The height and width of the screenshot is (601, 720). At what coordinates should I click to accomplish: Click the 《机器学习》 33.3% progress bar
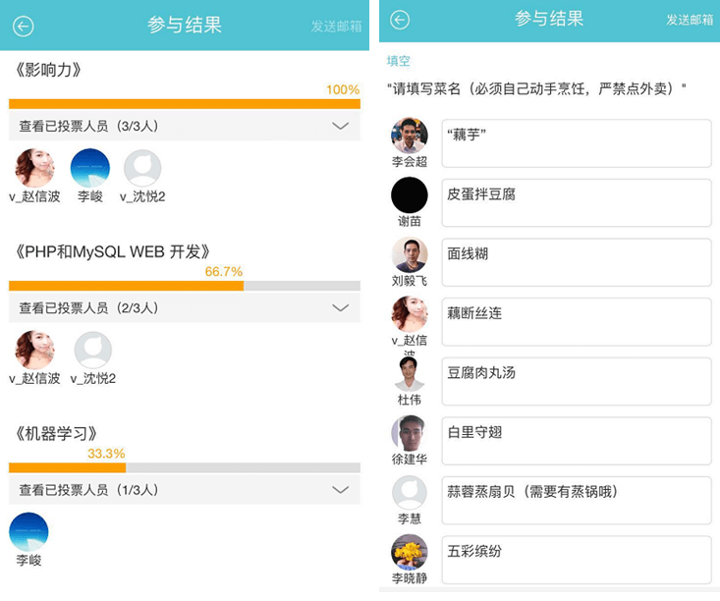(184, 467)
